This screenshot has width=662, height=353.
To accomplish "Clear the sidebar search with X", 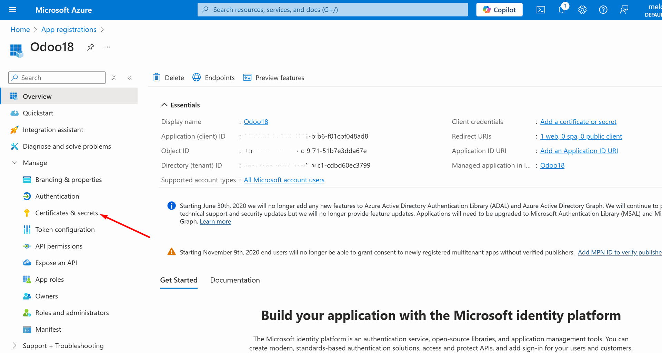I will point(114,78).
